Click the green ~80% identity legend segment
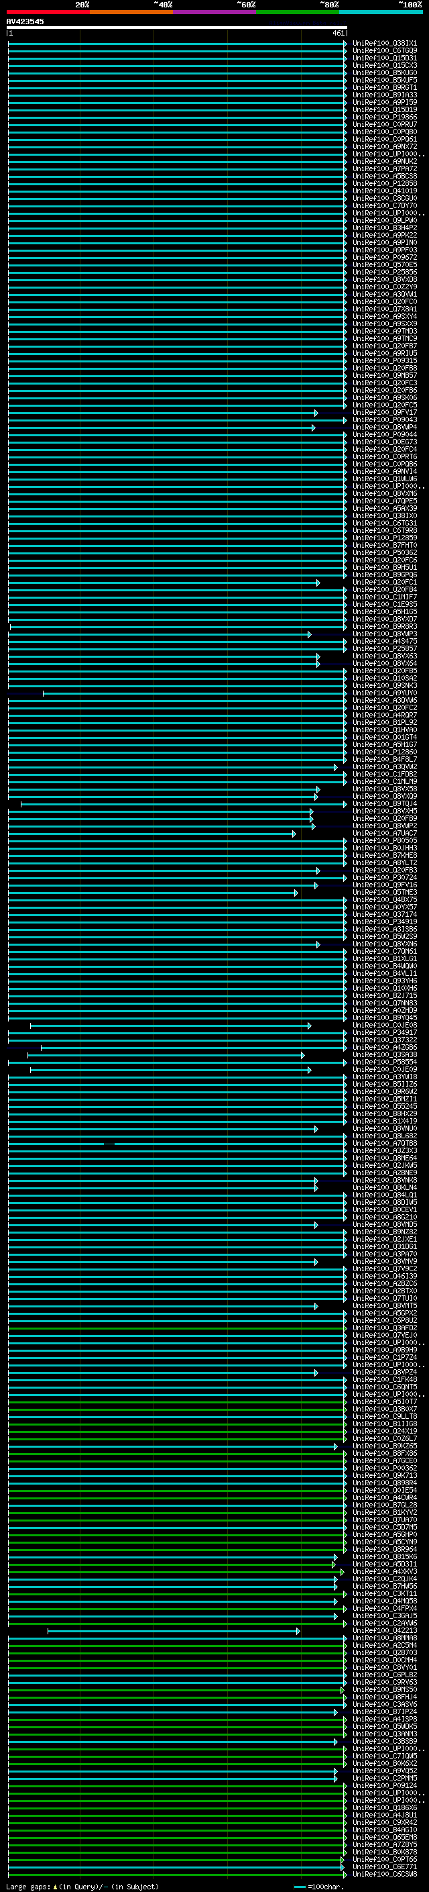This screenshot has width=429, height=1892. click(x=298, y=12)
